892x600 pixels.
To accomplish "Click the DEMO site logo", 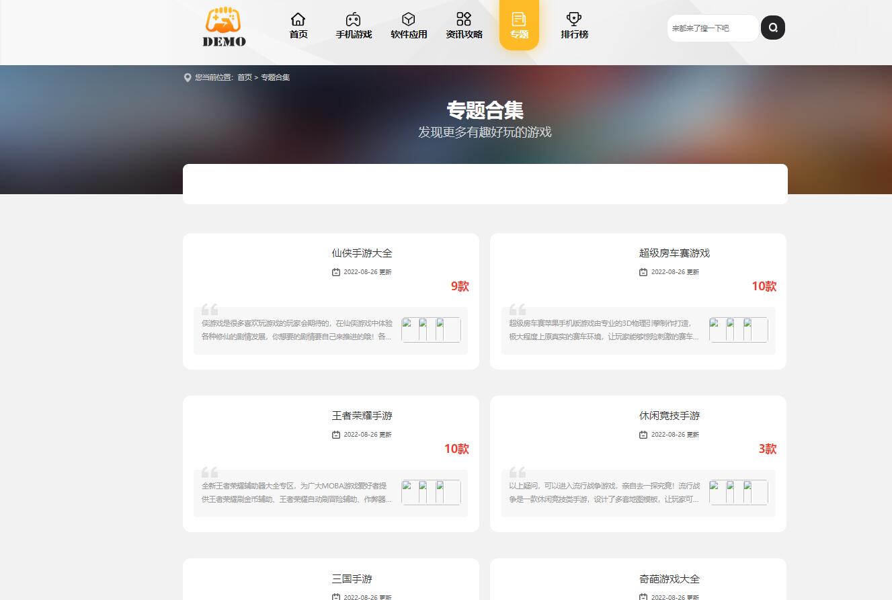I will pyautogui.click(x=224, y=27).
